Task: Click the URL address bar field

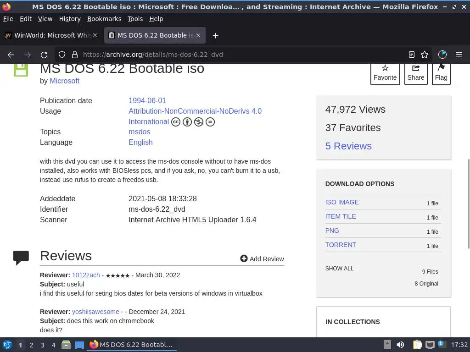Action: [x=243, y=55]
